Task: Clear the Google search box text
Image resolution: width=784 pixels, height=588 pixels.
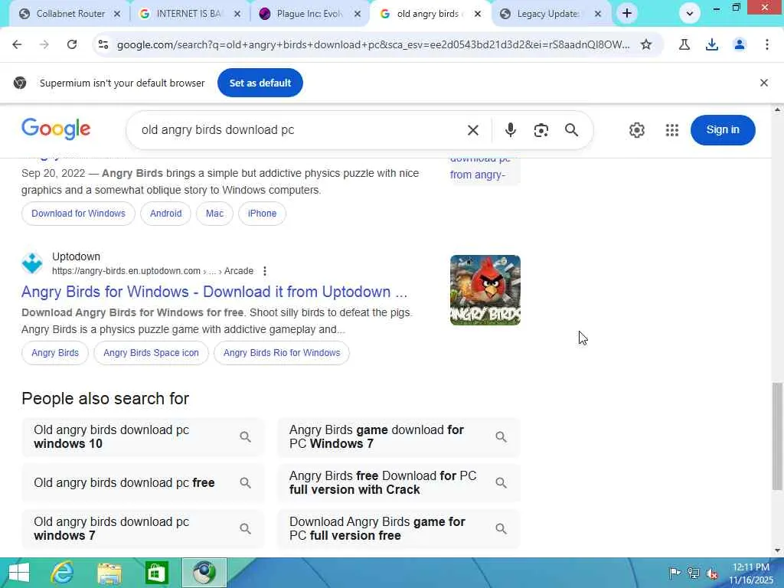Action: pyautogui.click(x=473, y=130)
